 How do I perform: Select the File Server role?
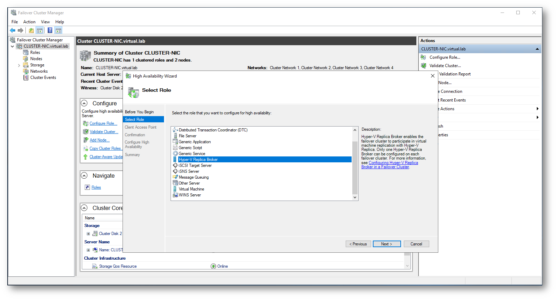tap(187, 136)
